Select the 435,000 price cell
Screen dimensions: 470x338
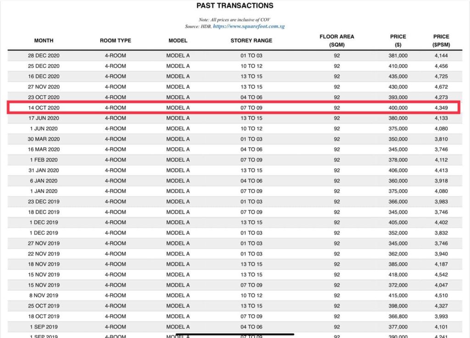coord(397,77)
